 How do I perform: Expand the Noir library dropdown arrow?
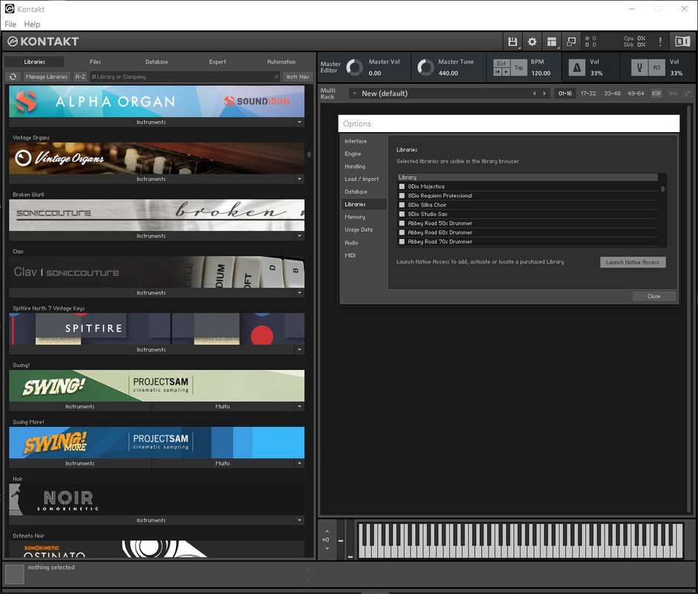coord(299,520)
